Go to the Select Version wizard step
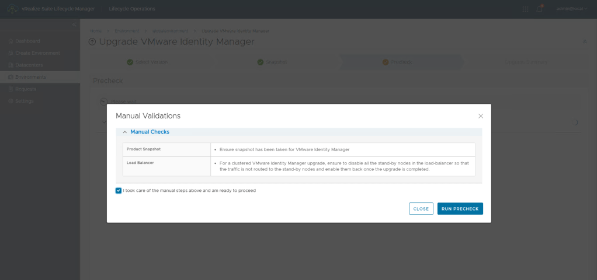This screenshot has width=597, height=280. tap(147, 62)
